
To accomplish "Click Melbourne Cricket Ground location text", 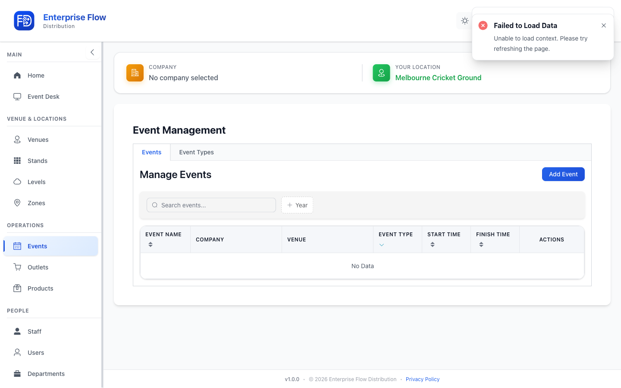I will [x=438, y=78].
